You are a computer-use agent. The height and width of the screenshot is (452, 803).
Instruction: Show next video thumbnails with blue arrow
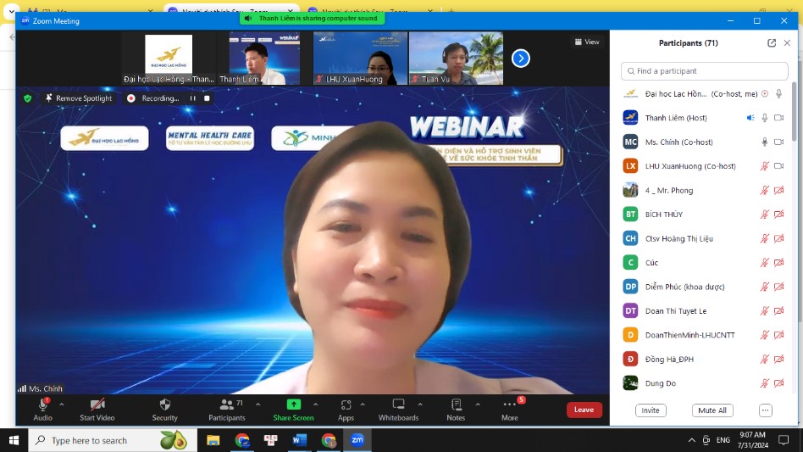pyautogui.click(x=521, y=58)
